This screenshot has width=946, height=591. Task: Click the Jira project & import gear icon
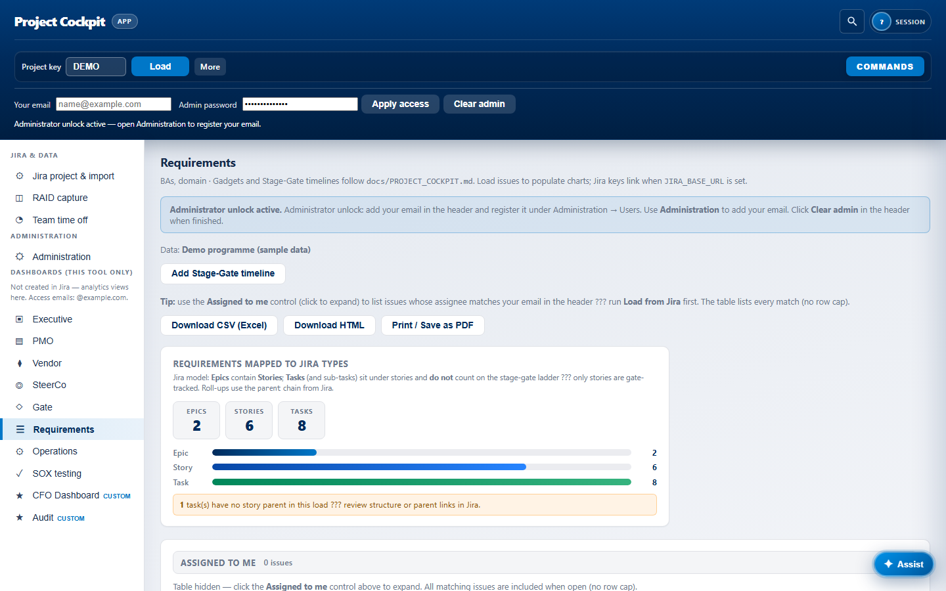[20, 176]
